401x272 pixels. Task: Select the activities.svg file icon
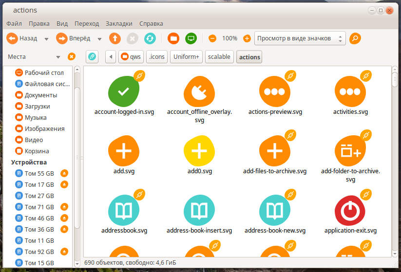[x=350, y=91]
